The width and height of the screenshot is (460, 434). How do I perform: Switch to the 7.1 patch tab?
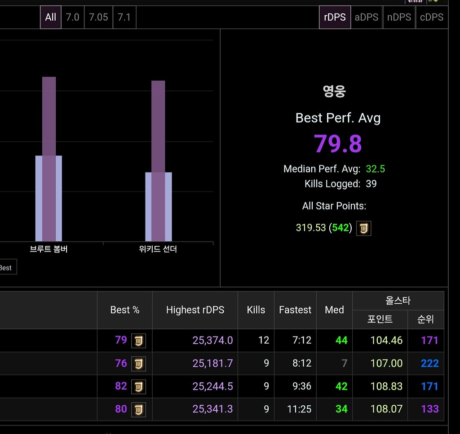(124, 18)
